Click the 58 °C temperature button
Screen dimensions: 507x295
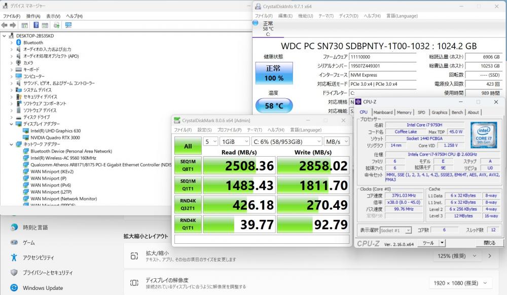pyautogui.click(x=274, y=105)
